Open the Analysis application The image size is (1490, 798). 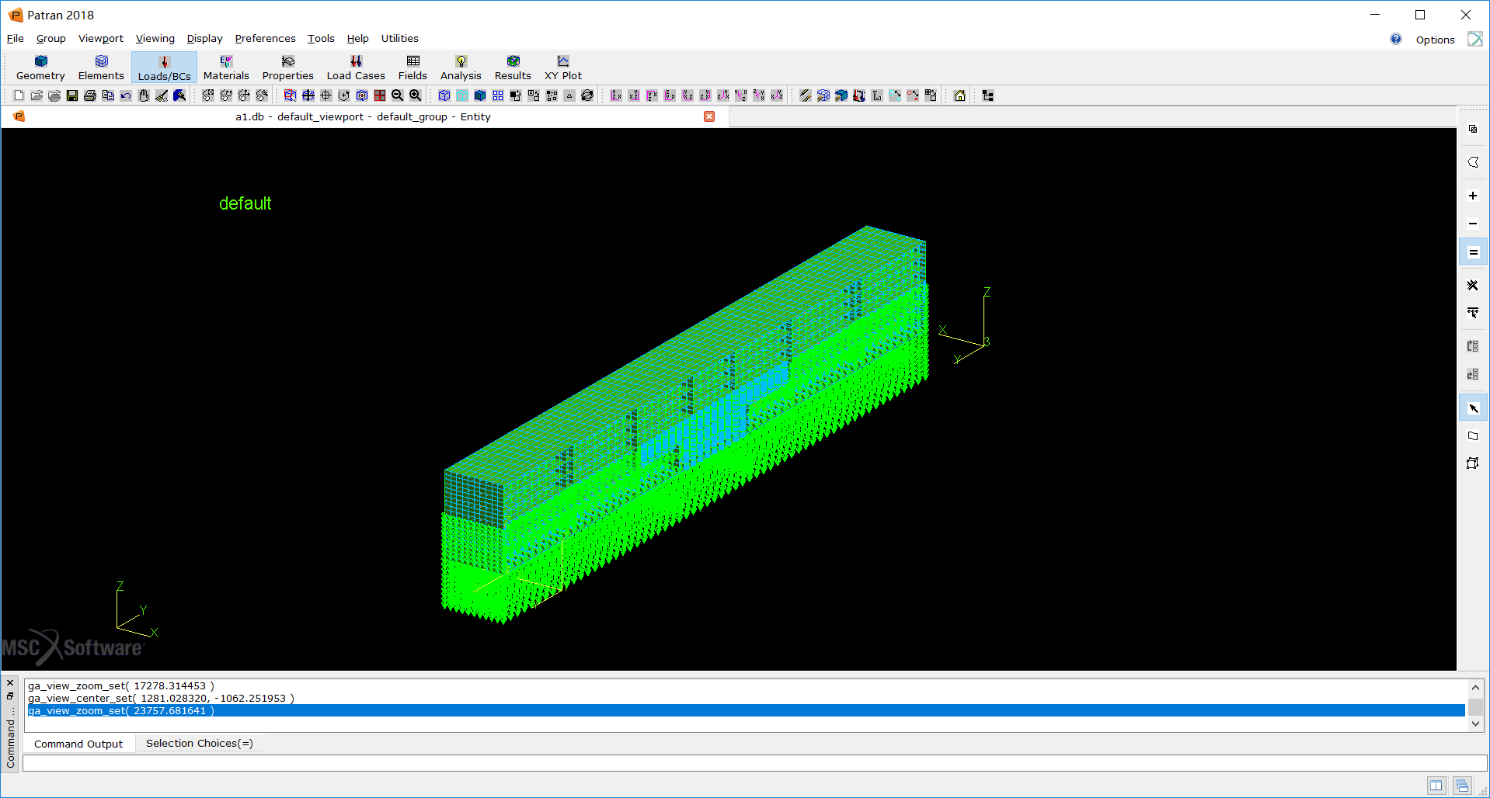(x=461, y=68)
